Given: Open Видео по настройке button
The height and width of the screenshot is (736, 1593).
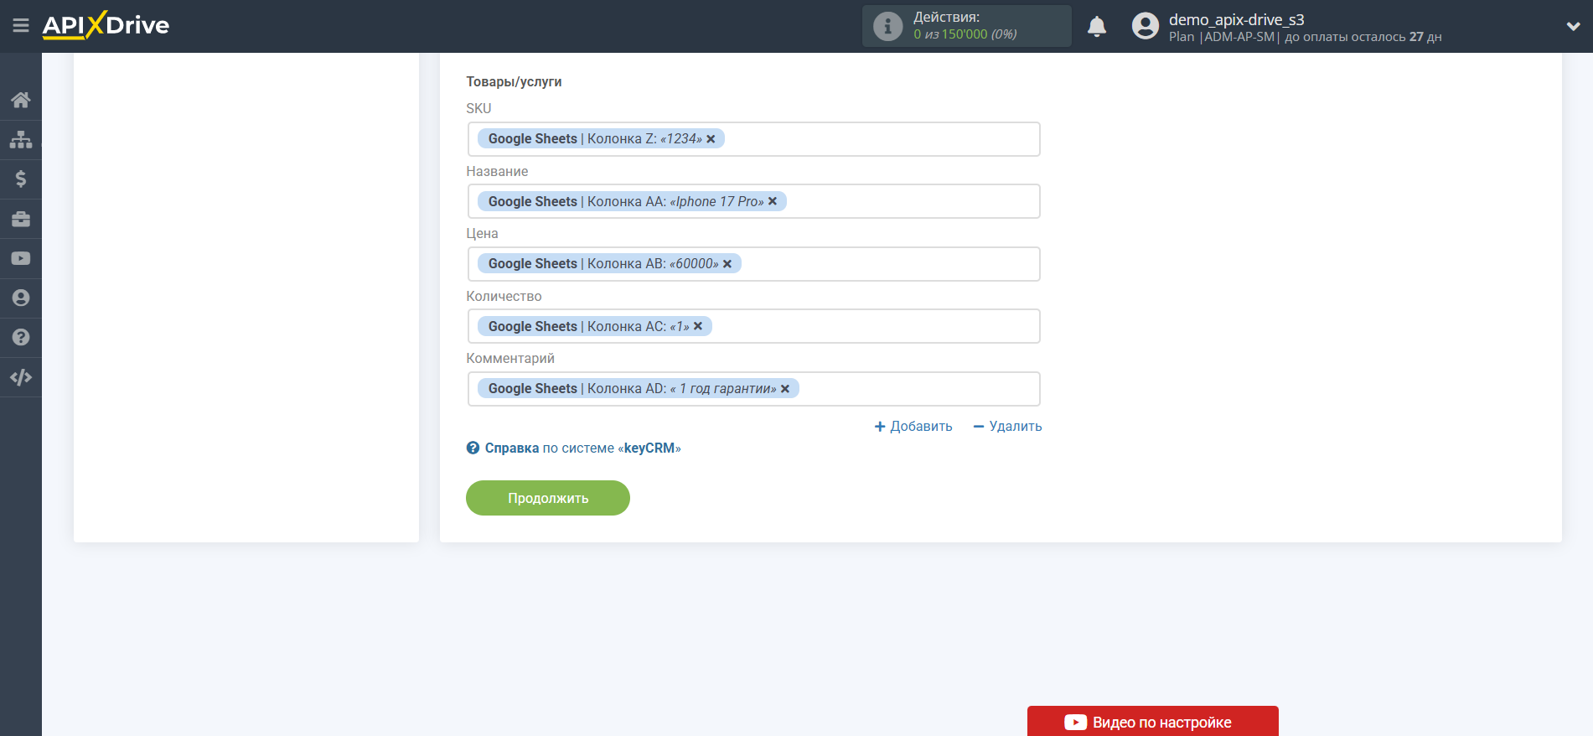Looking at the screenshot, I should 1153,722.
